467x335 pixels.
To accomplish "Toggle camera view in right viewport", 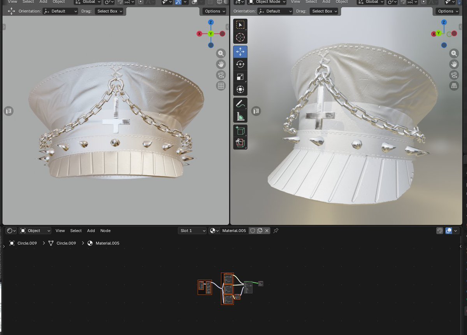I will (454, 75).
